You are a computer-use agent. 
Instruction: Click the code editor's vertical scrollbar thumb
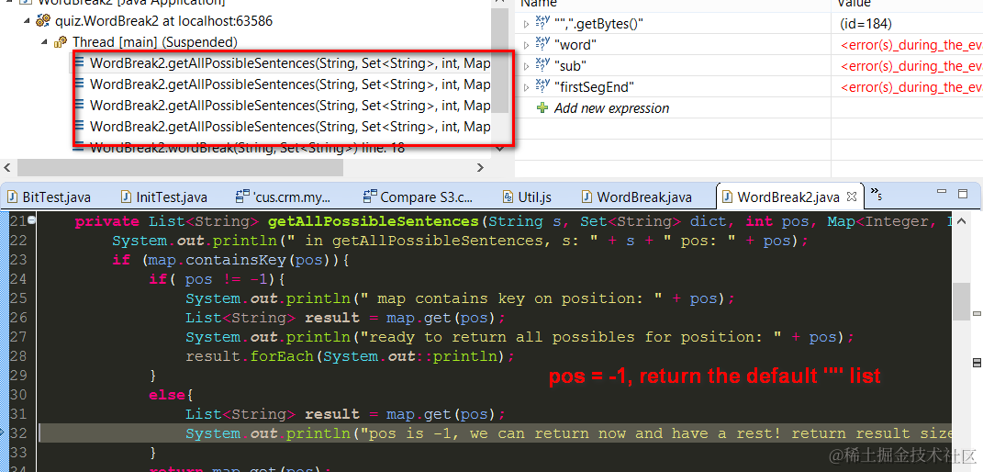(960, 300)
